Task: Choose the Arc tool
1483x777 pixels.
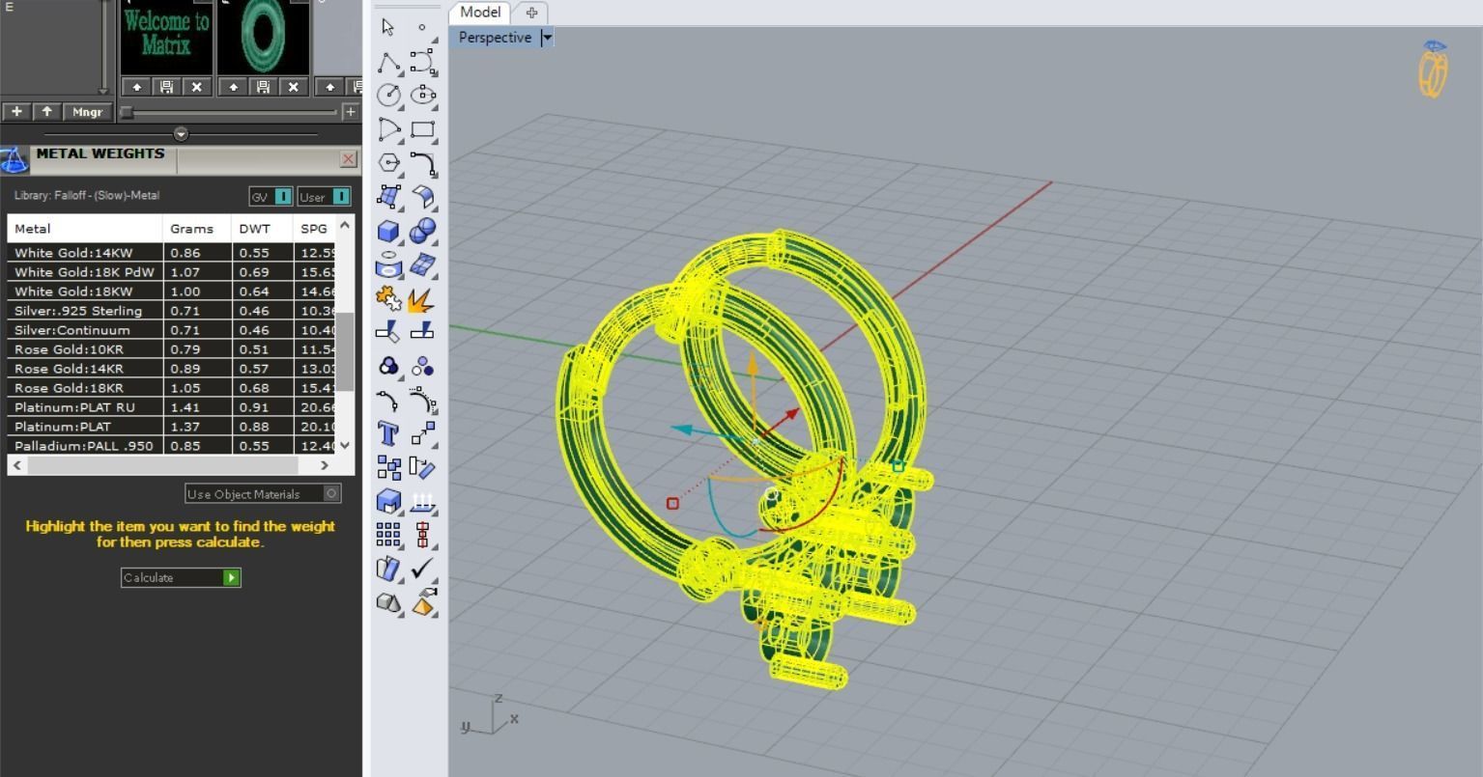Action: pos(388,129)
